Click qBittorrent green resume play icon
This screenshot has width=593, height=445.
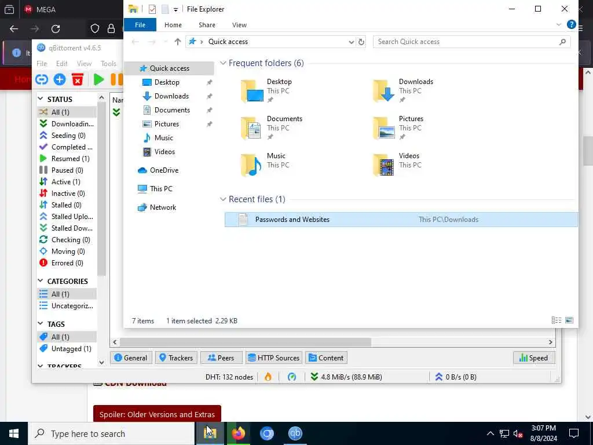[98, 79]
